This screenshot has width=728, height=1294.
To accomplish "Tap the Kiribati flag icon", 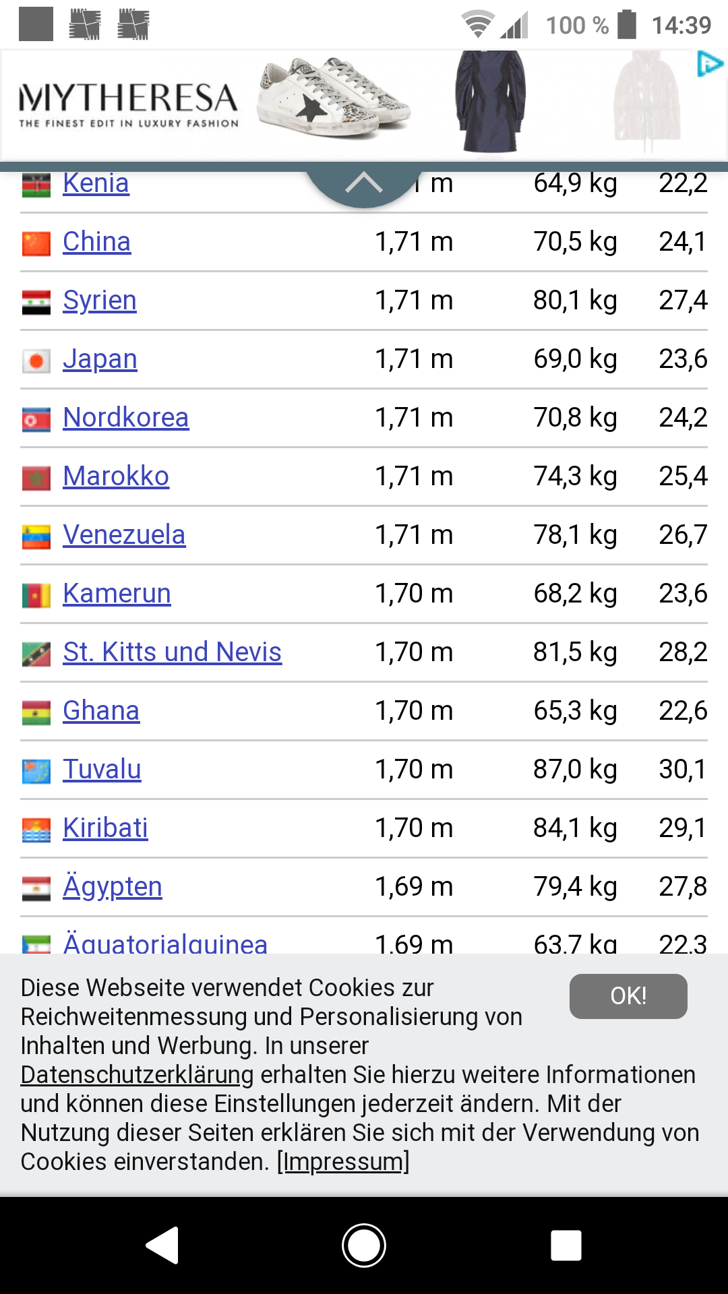I will coord(36,830).
